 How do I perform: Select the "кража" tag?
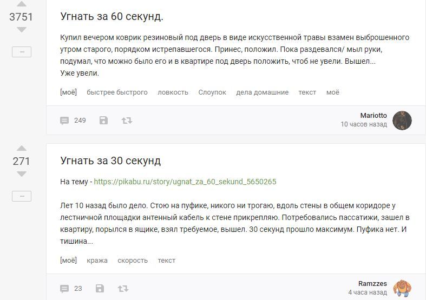(x=97, y=261)
